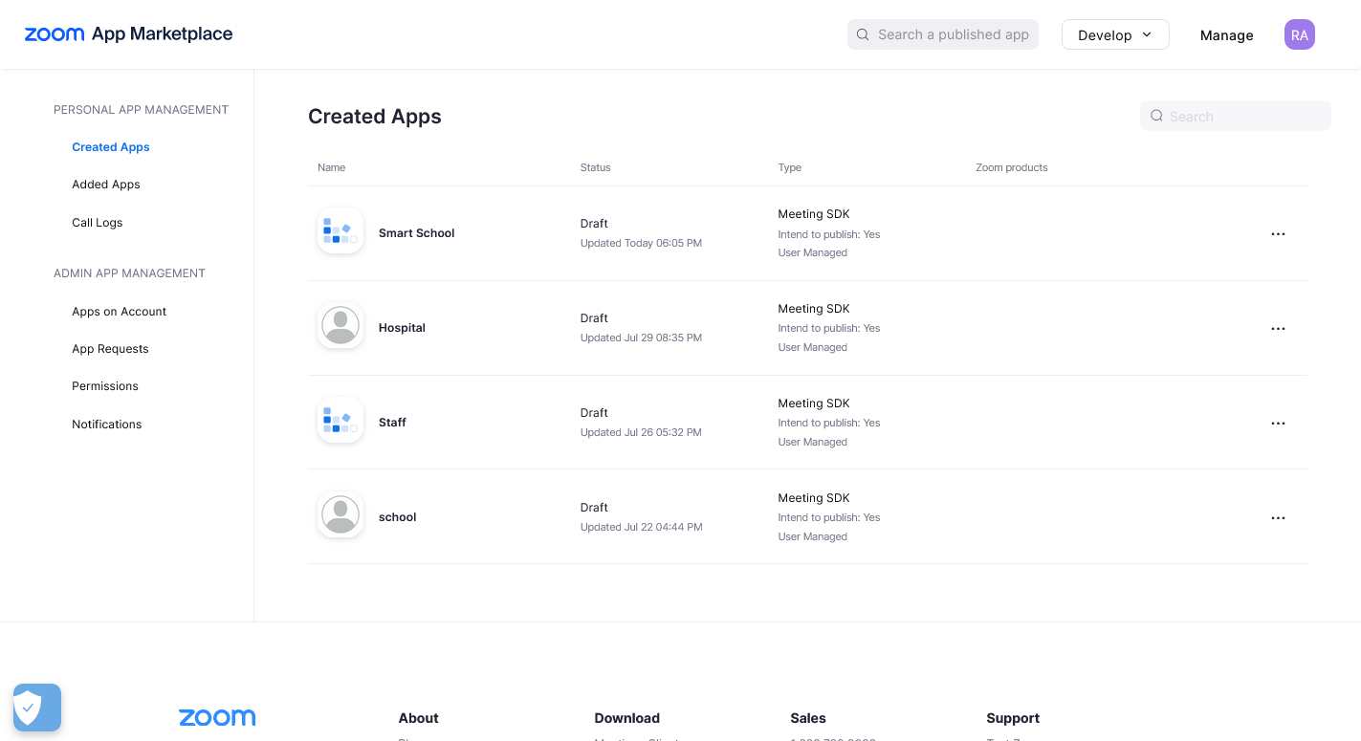Click the Zoom products column header
Screen dimensions: 1361x741
pos(1012,167)
